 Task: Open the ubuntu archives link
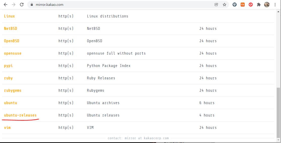[x=10, y=103]
